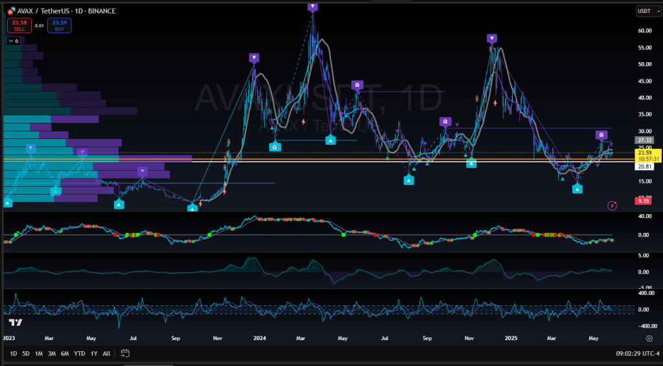Click the AVAX coin logo icon

pyautogui.click(x=12, y=11)
